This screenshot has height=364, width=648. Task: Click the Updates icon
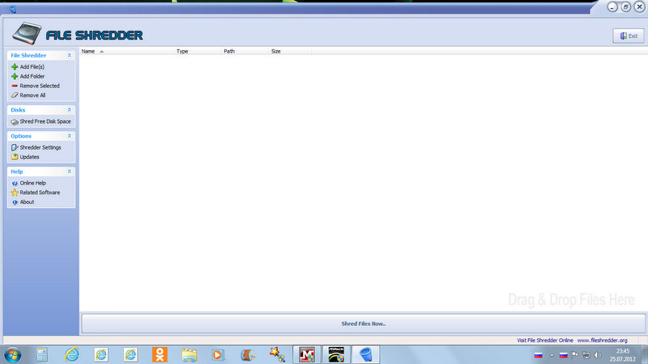[15, 157]
